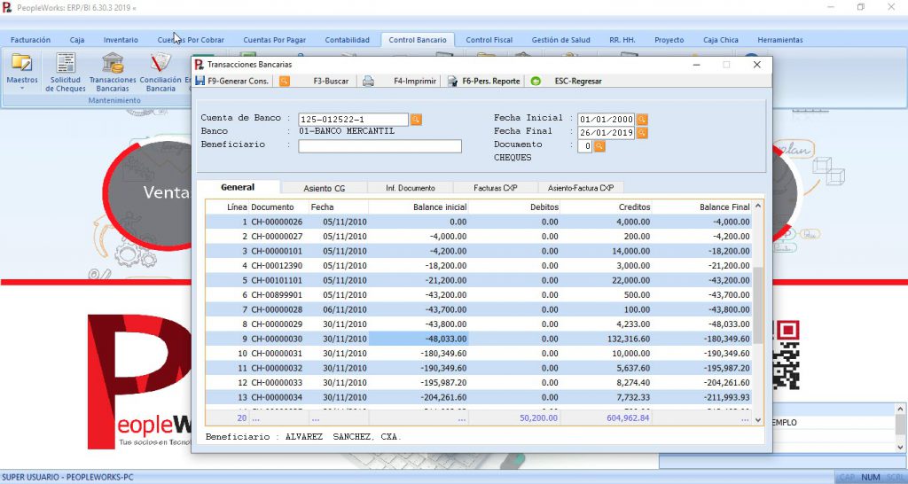Click credit value 132,316.60
The image size is (908, 484).
pyautogui.click(x=629, y=339)
